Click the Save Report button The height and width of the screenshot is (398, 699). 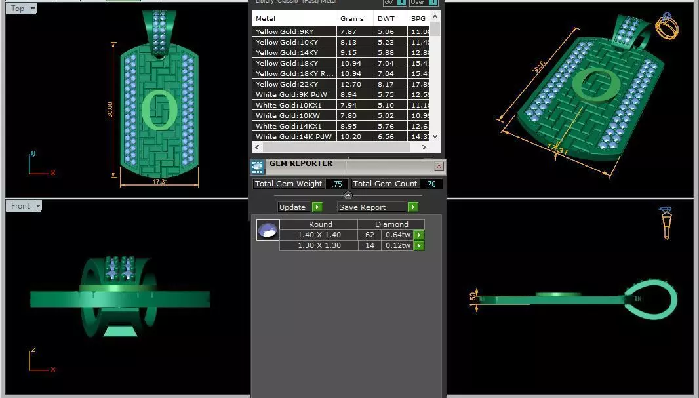(x=372, y=207)
